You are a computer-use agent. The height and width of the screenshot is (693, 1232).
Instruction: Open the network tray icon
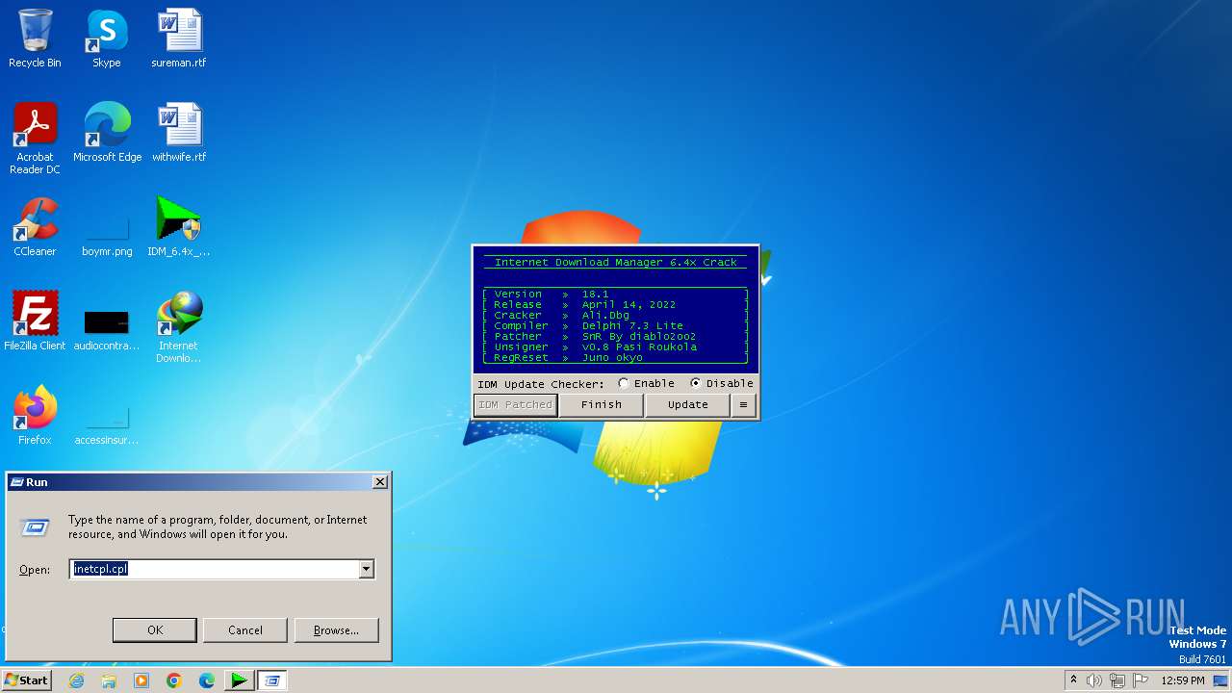tap(1117, 680)
